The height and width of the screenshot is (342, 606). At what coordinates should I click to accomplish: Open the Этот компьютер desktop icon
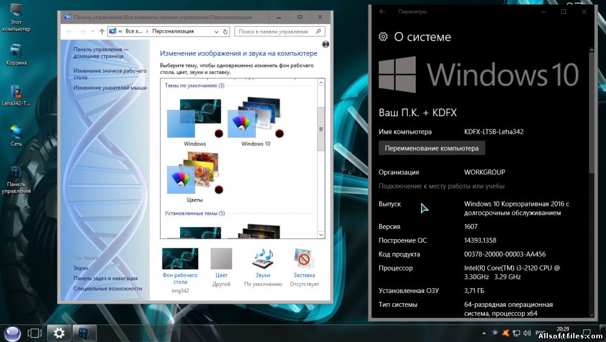pos(16,18)
